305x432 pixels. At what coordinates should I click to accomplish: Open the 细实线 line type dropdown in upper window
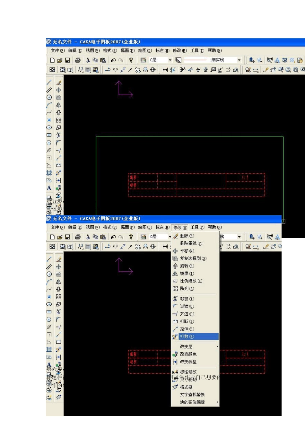point(239,60)
